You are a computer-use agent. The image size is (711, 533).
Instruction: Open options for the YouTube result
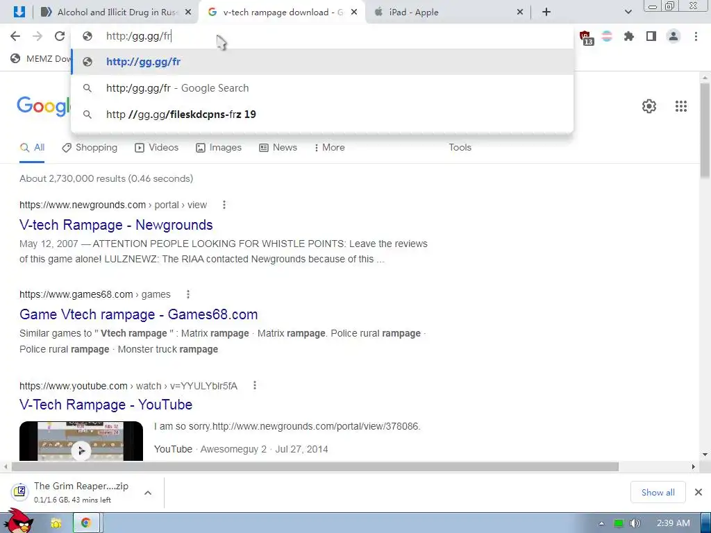coord(255,385)
